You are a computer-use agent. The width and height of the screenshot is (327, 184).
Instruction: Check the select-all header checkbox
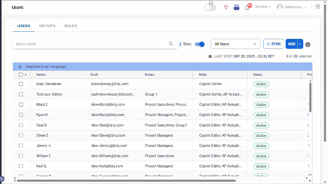point(21,75)
